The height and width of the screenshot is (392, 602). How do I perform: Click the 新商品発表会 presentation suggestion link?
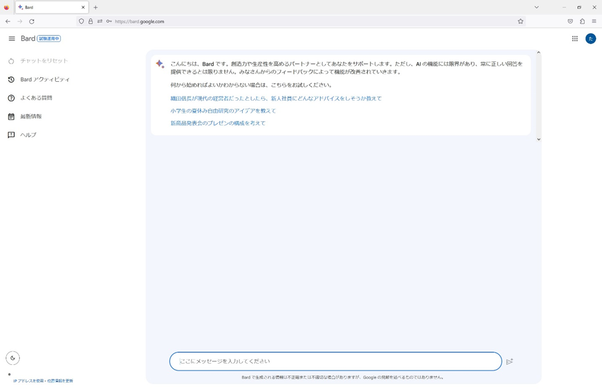pyautogui.click(x=217, y=123)
